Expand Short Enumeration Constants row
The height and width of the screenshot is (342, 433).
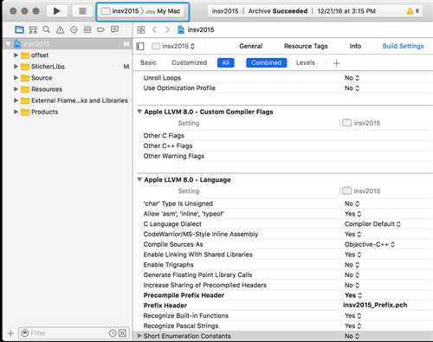coord(139,336)
